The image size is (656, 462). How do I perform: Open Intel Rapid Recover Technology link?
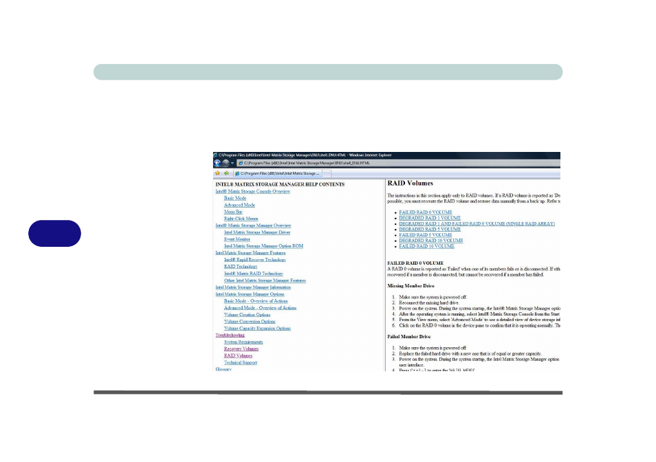pos(255,260)
